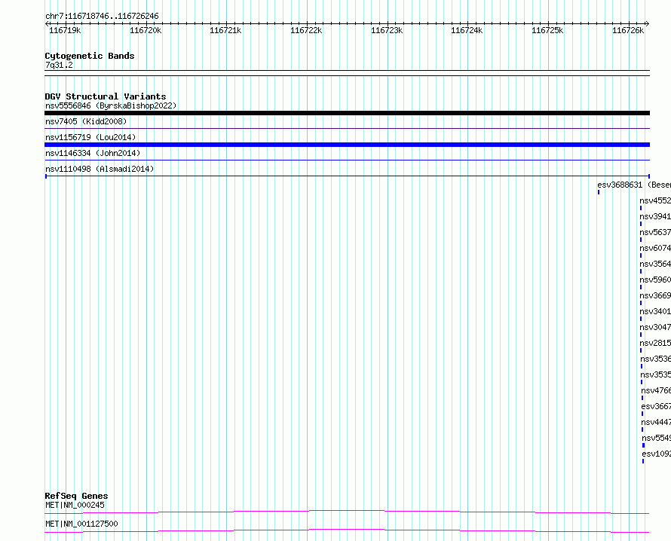Viewport: 671px width, 541px height.
Task: Click variant label starting esv3667
Action: click(x=656, y=406)
